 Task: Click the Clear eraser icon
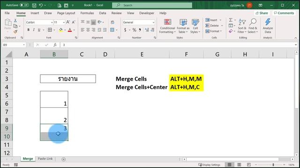coord(231,31)
